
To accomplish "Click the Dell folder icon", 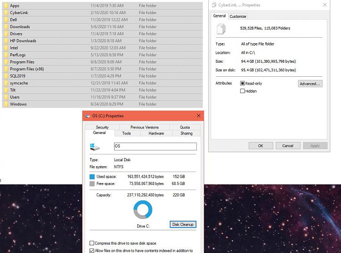I will point(6,20).
